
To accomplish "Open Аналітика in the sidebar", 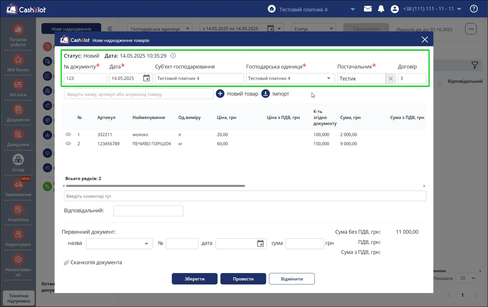I will click(x=18, y=213).
